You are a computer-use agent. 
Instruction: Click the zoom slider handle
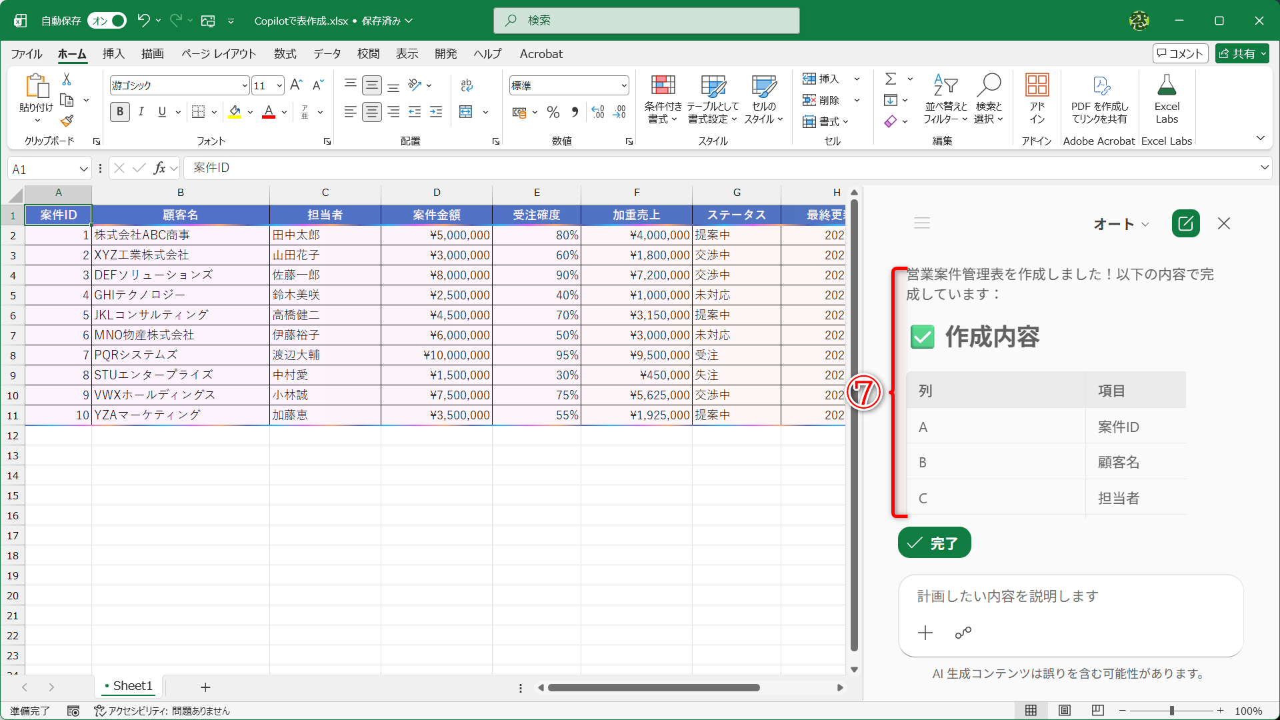pyautogui.click(x=1171, y=711)
